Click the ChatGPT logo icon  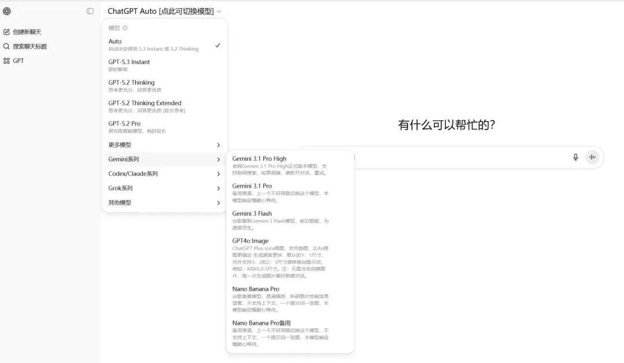(7, 11)
